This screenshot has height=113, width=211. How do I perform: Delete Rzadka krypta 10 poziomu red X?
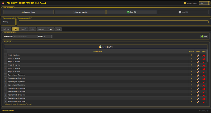tap(204, 89)
